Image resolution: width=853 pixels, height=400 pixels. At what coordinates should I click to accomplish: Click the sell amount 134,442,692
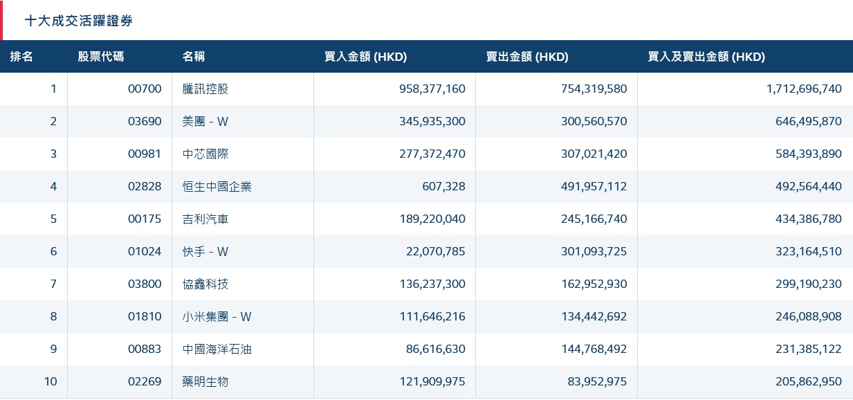click(594, 316)
